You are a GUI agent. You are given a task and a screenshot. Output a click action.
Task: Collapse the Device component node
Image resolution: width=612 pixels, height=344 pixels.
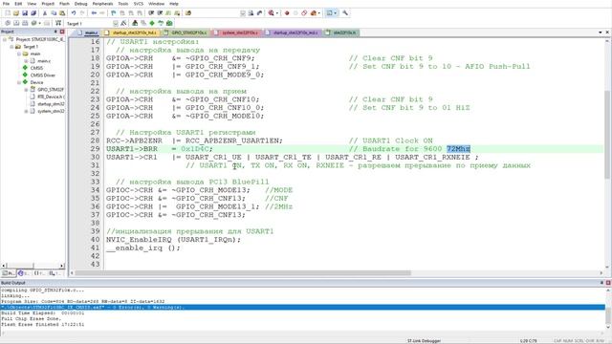pyautogui.click(x=19, y=82)
